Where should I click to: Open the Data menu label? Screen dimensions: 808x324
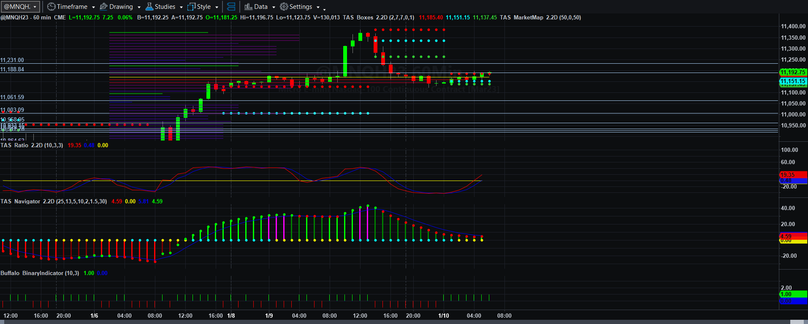[261, 7]
